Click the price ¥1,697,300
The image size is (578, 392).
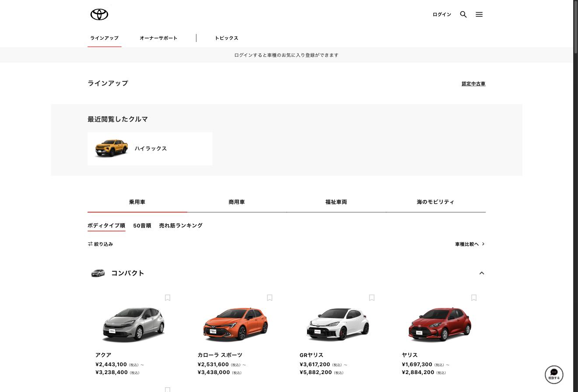[x=417, y=364]
